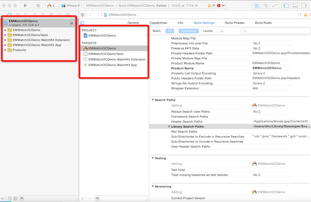
Task: Toggle the right Utilities panel
Action: coord(304,6)
